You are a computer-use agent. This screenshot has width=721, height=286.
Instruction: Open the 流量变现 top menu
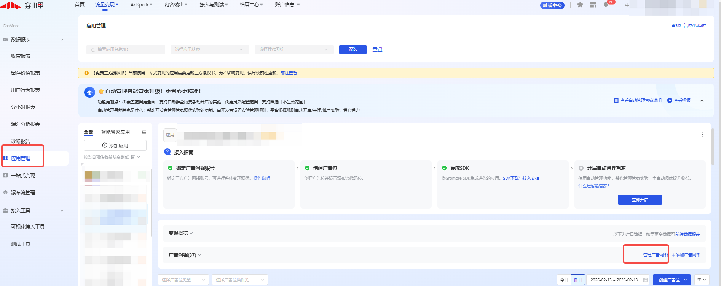107,5
